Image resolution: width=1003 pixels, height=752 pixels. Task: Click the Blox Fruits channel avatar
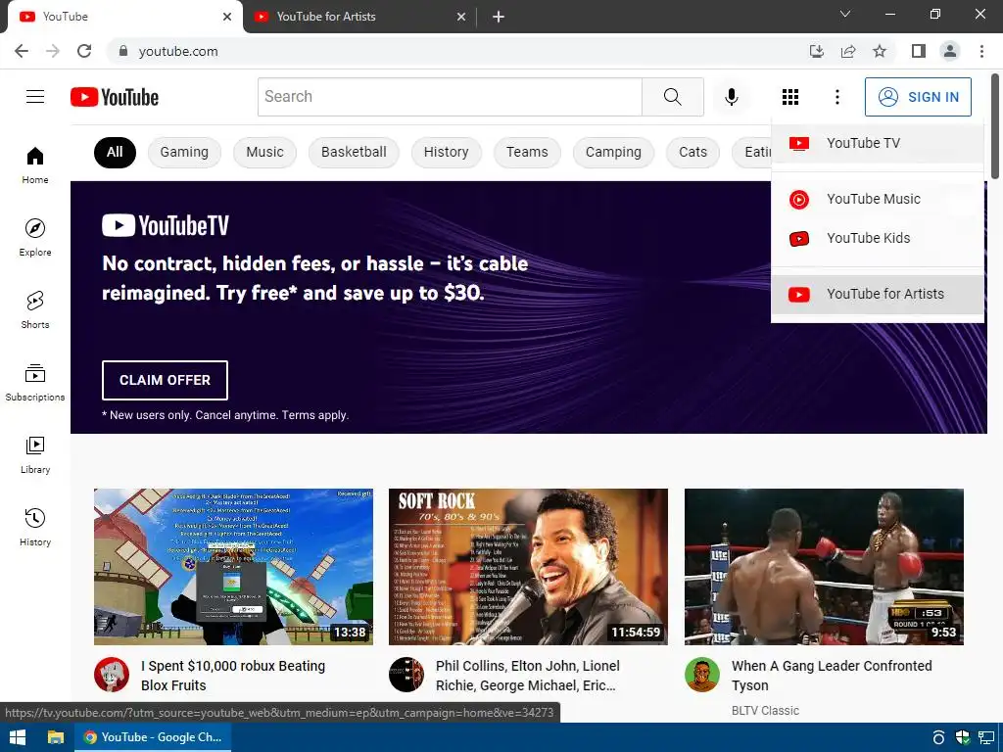(112, 674)
